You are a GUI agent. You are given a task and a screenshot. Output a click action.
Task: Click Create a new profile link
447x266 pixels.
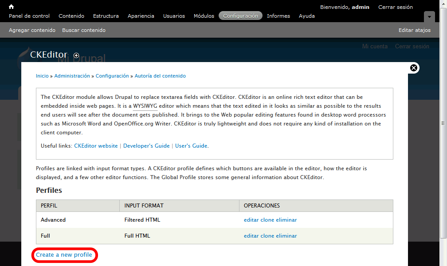(x=64, y=254)
